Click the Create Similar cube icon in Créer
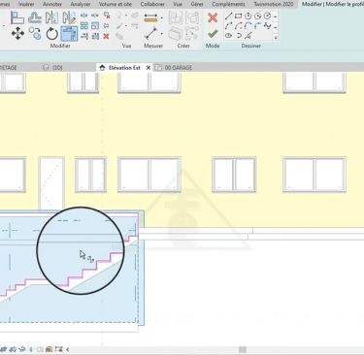This screenshot has height=355, width=364. [x=175, y=34]
